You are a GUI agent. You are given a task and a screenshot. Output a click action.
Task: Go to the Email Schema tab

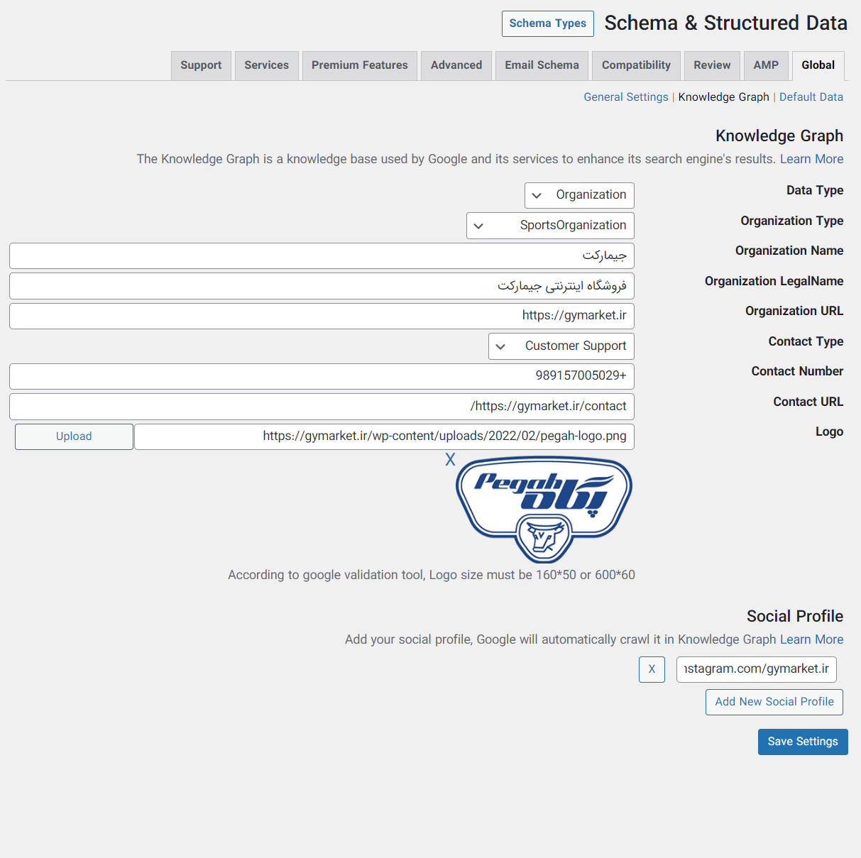click(x=542, y=65)
